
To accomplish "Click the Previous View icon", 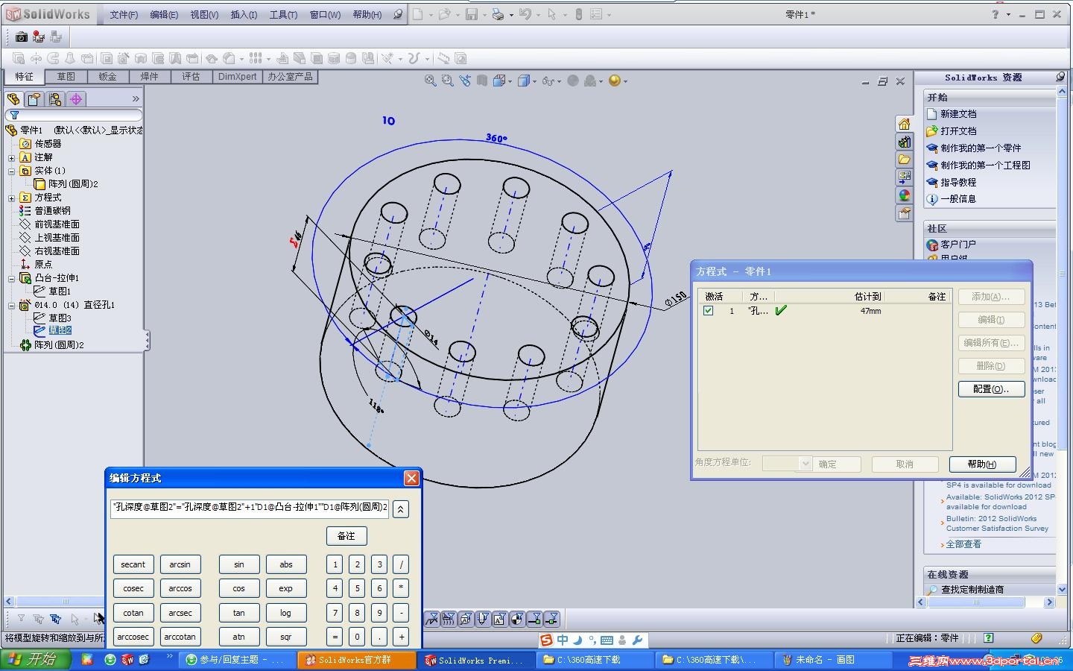I will point(465,81).
